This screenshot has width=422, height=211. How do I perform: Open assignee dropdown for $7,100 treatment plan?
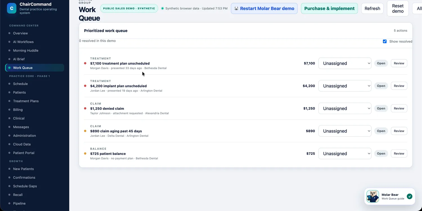pos(345,63)
